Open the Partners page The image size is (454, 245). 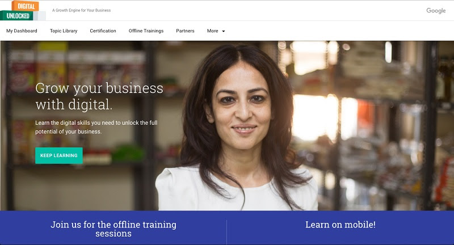pyautogui.click(x=185, y=31)
